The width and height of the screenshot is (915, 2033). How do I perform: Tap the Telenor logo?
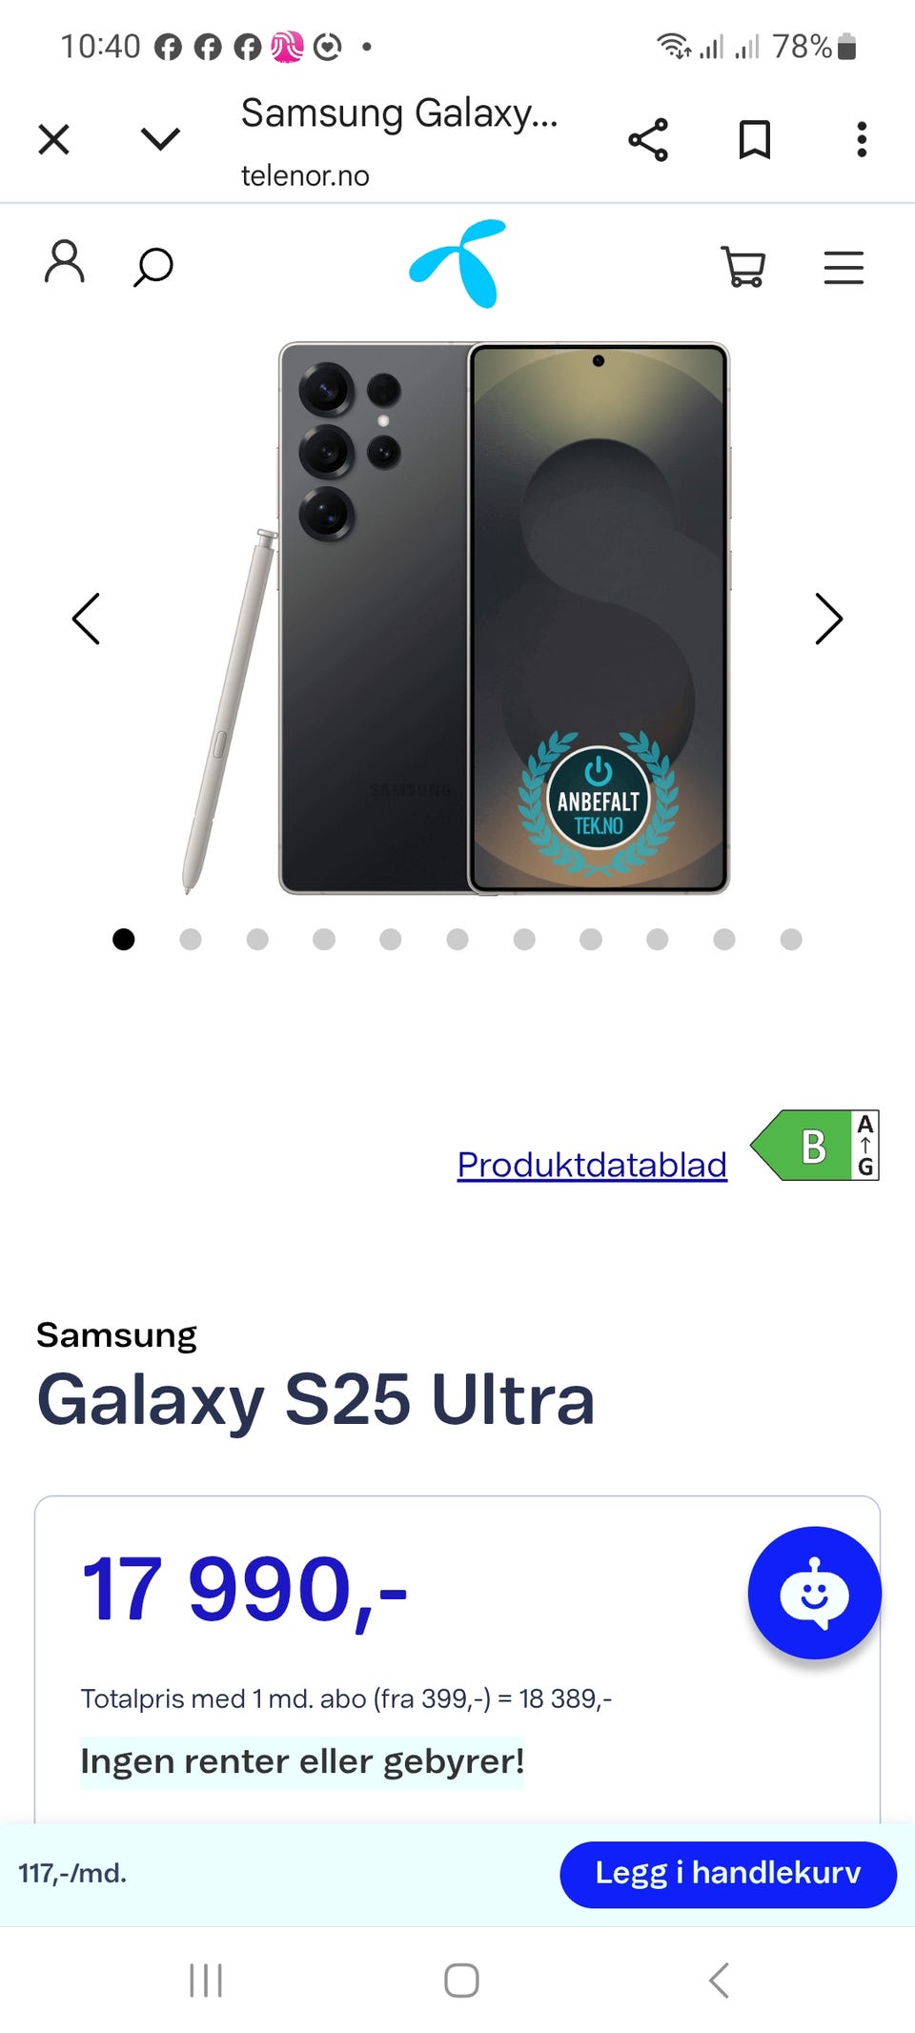(458, 263)
